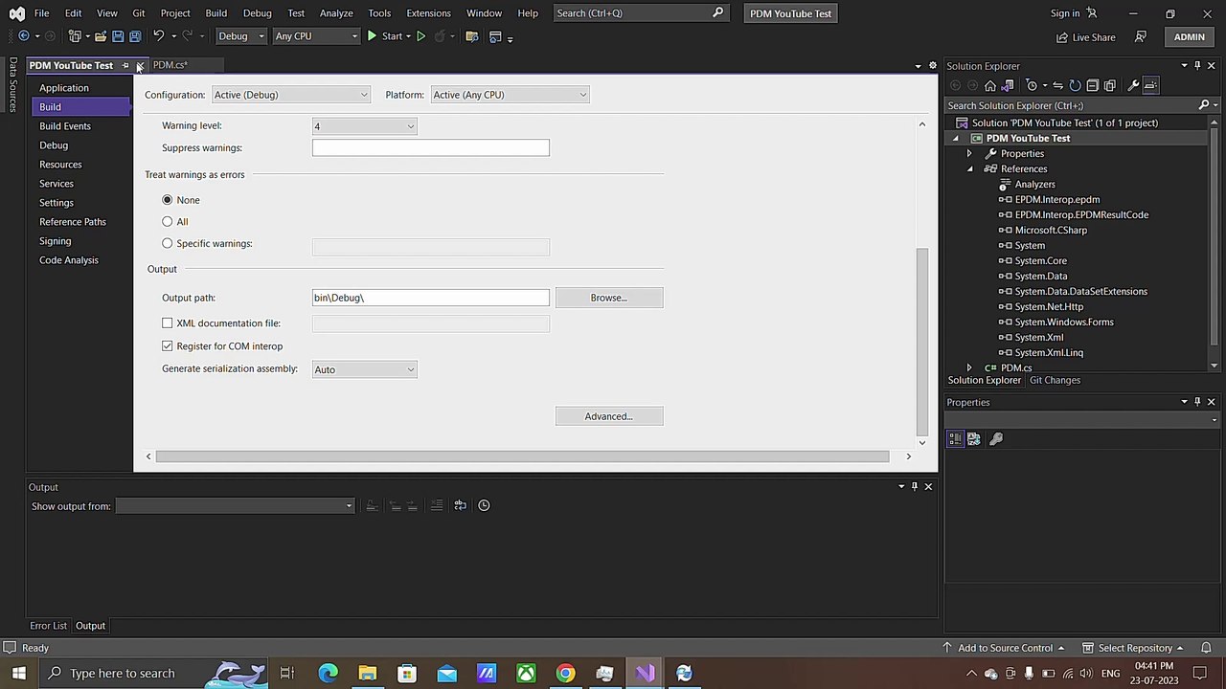The image size is (1226, 689).
Task: Open the Debug solution configuration dropdown in toolbar
Action: point(240,36)
